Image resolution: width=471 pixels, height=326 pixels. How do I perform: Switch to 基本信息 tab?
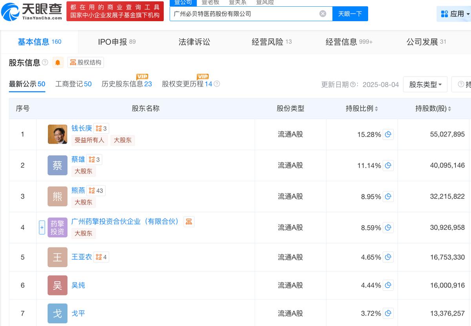coord(39,42)
